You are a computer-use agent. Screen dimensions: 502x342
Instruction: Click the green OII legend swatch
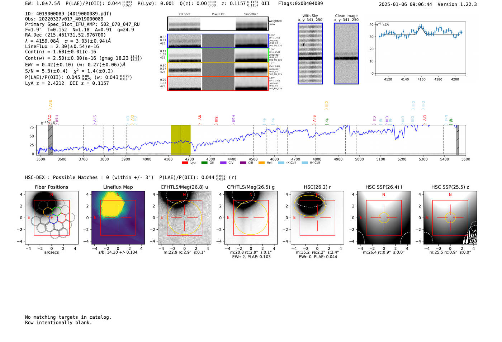(x=204, y=163)
